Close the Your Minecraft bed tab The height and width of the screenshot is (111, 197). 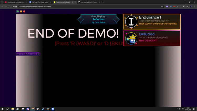(x=26, y=2)
